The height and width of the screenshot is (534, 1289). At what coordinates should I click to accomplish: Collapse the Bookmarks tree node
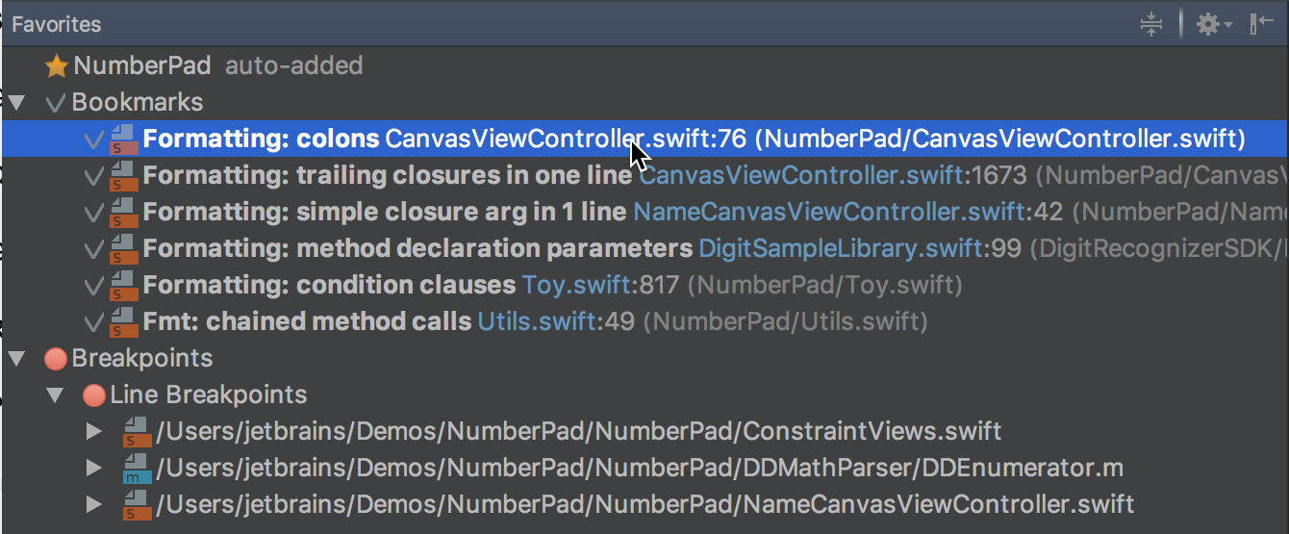(16, 102)
